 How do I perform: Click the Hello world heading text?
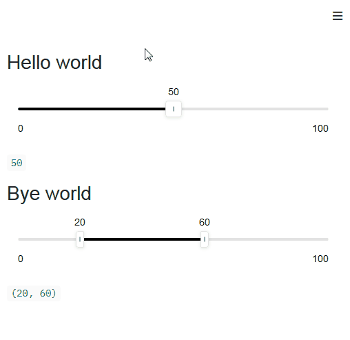point(54,62)
